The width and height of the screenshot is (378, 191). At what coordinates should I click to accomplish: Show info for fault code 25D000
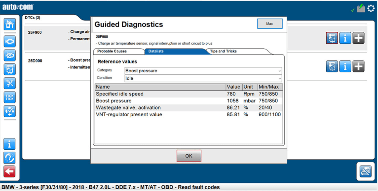345,67
